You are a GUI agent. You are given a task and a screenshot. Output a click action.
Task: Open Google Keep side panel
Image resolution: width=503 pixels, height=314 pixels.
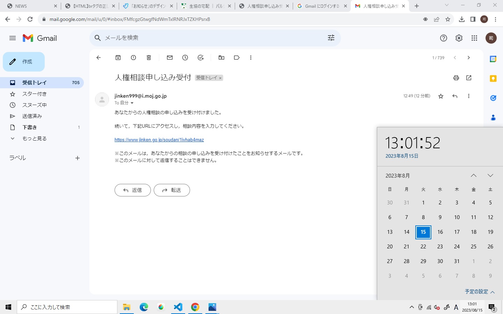coord(493,78)
